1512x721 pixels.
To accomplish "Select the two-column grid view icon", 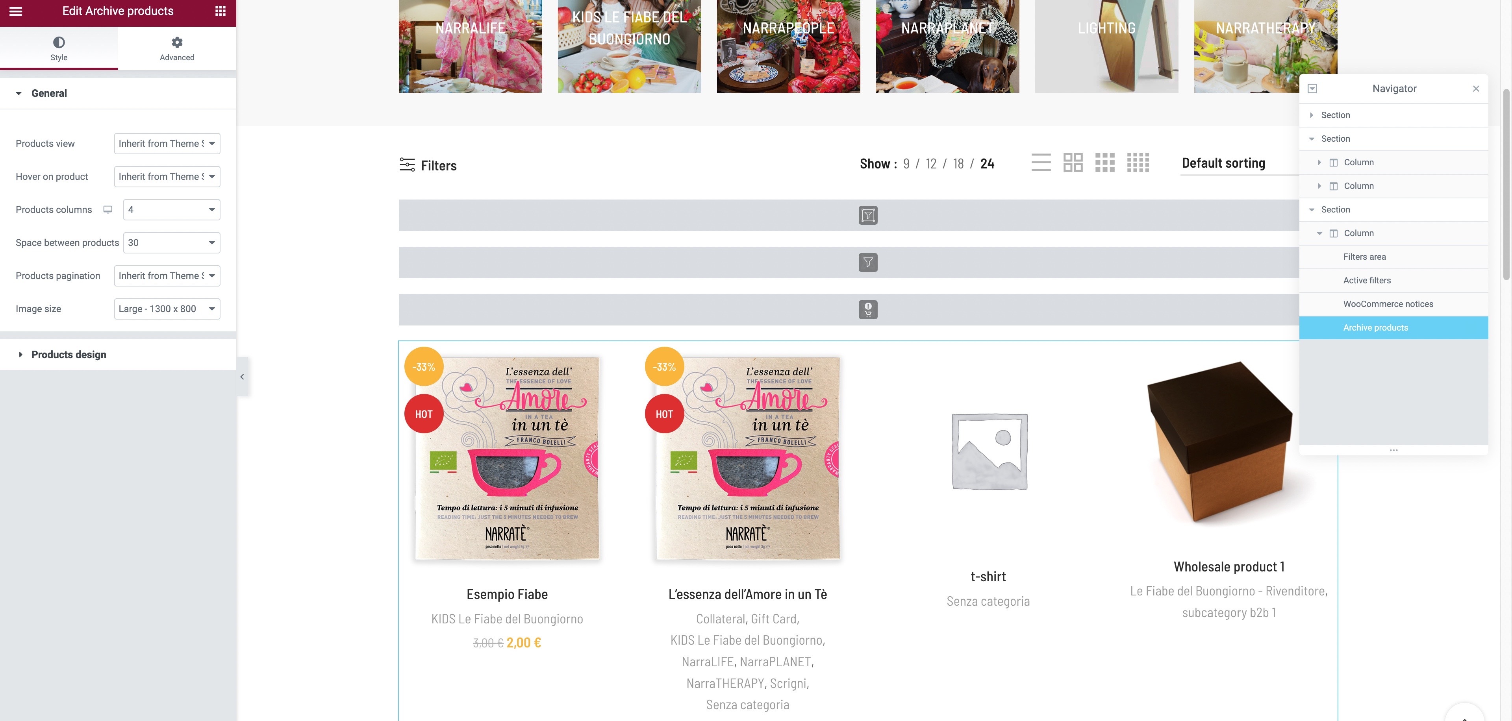I will (x=1072, y=163).
